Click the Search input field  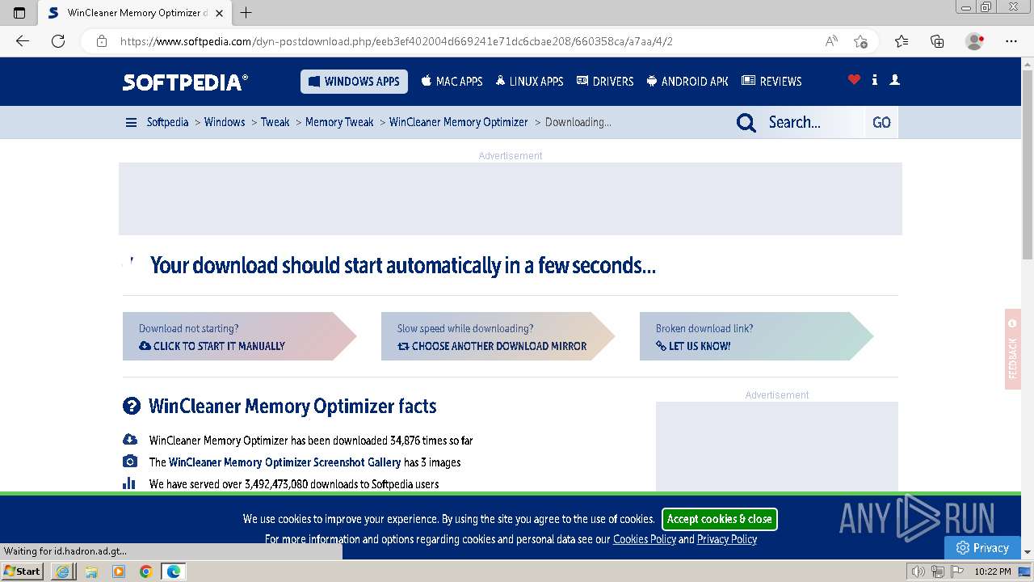pyautogui.click(x=812, y=123)
